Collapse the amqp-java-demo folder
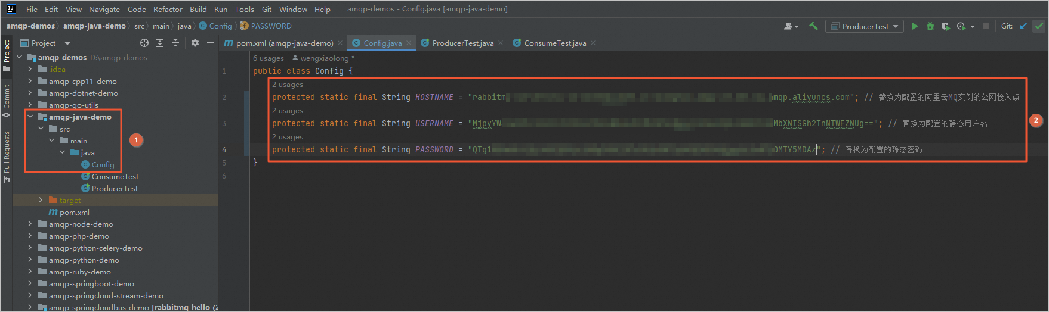1049x312 pixels. coord(30,117)
